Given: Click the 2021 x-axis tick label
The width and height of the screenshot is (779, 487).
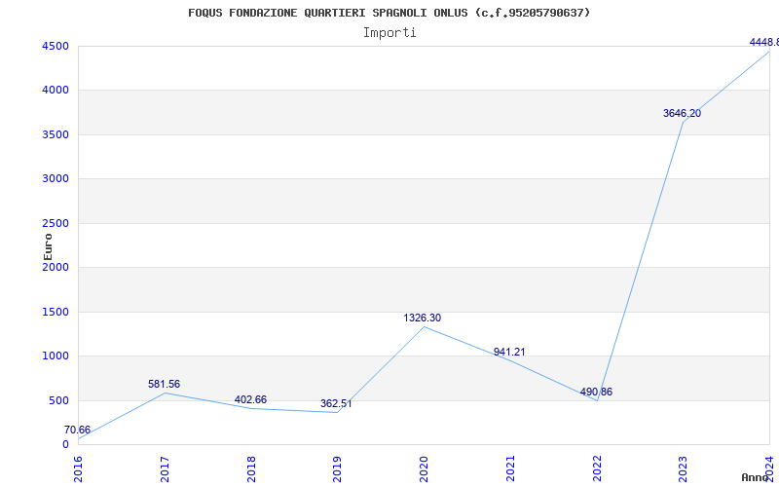Looking at the screenshot, I should 510,468.
